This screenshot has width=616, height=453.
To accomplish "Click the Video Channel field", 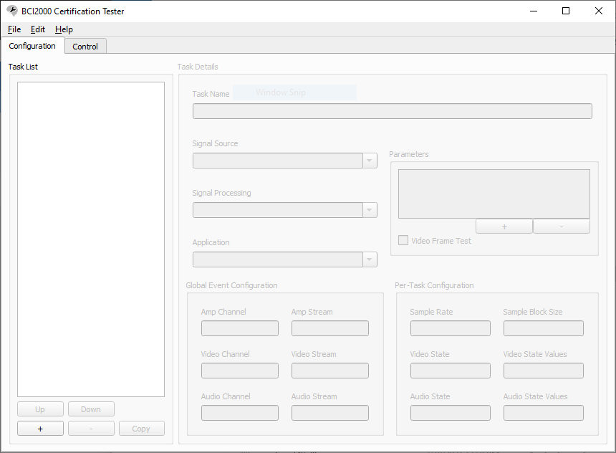I will pos(240,371).
